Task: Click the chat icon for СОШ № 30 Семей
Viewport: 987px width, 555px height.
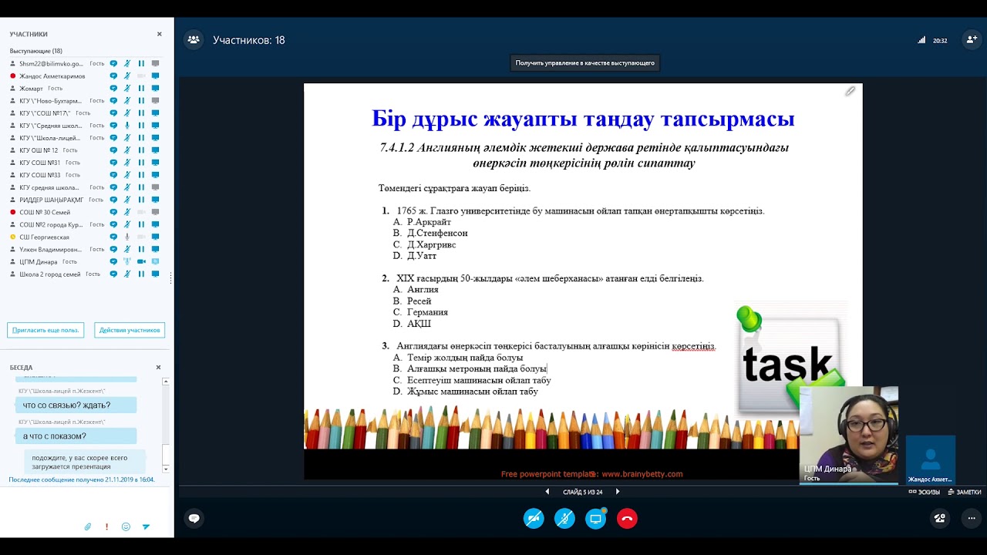Action: click(113, 212)
